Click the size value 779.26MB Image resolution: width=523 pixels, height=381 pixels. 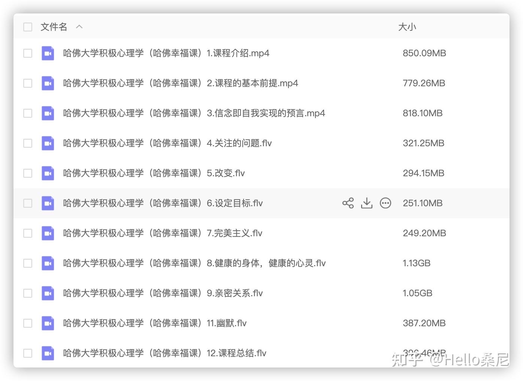[x=424, y=83]
